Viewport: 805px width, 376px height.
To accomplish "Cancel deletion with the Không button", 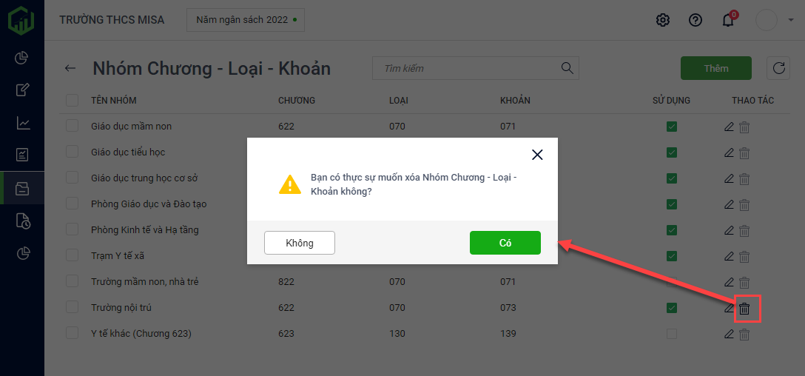I will coord(300,243).
